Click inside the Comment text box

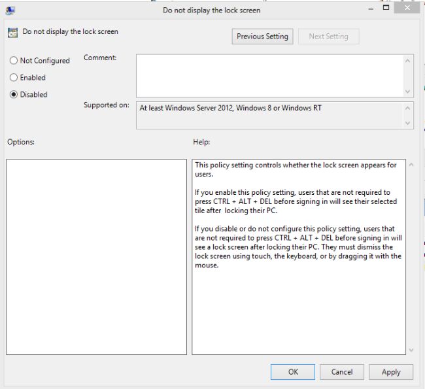click(268, 75)
